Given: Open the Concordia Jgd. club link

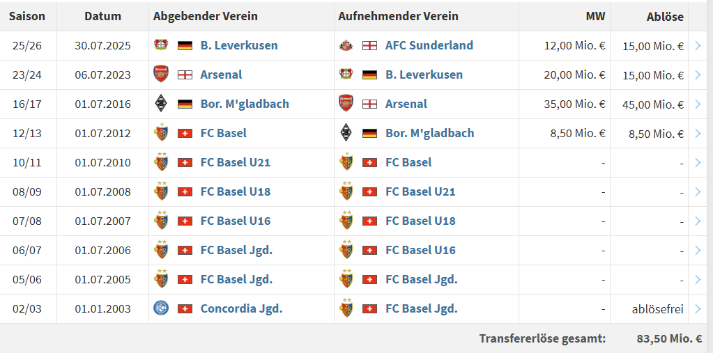Looking at the screenshot, I should coord(241,308).
